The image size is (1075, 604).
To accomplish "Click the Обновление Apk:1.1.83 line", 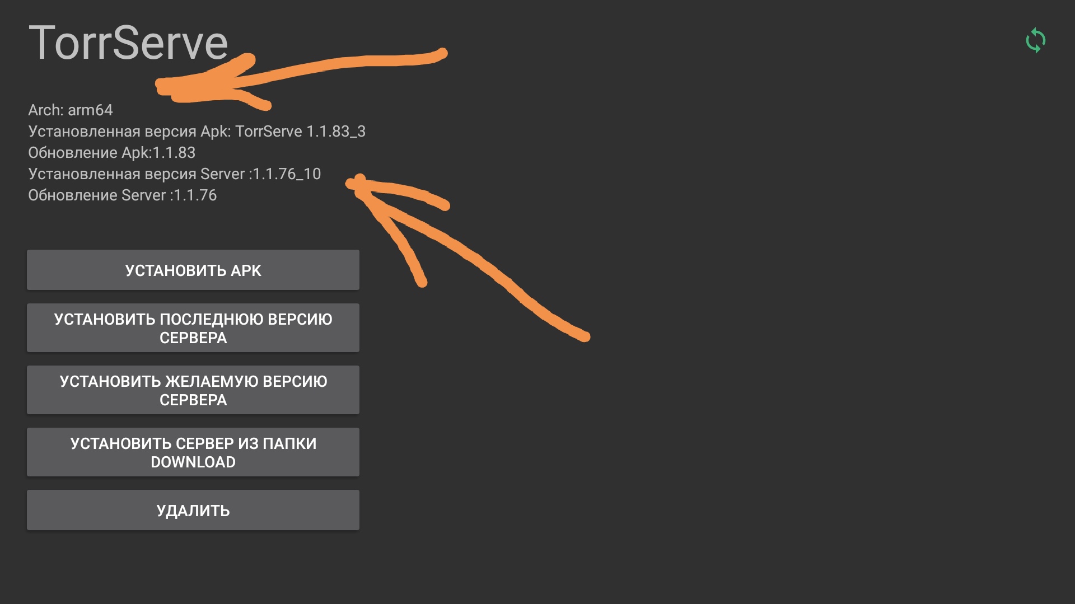I will (x=112, y=153).
